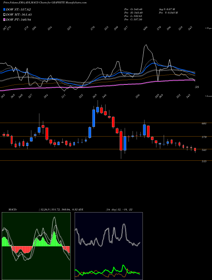Open the dark blue ADX chart panel
The image size is (212, 280).
[x=109, y=246]
